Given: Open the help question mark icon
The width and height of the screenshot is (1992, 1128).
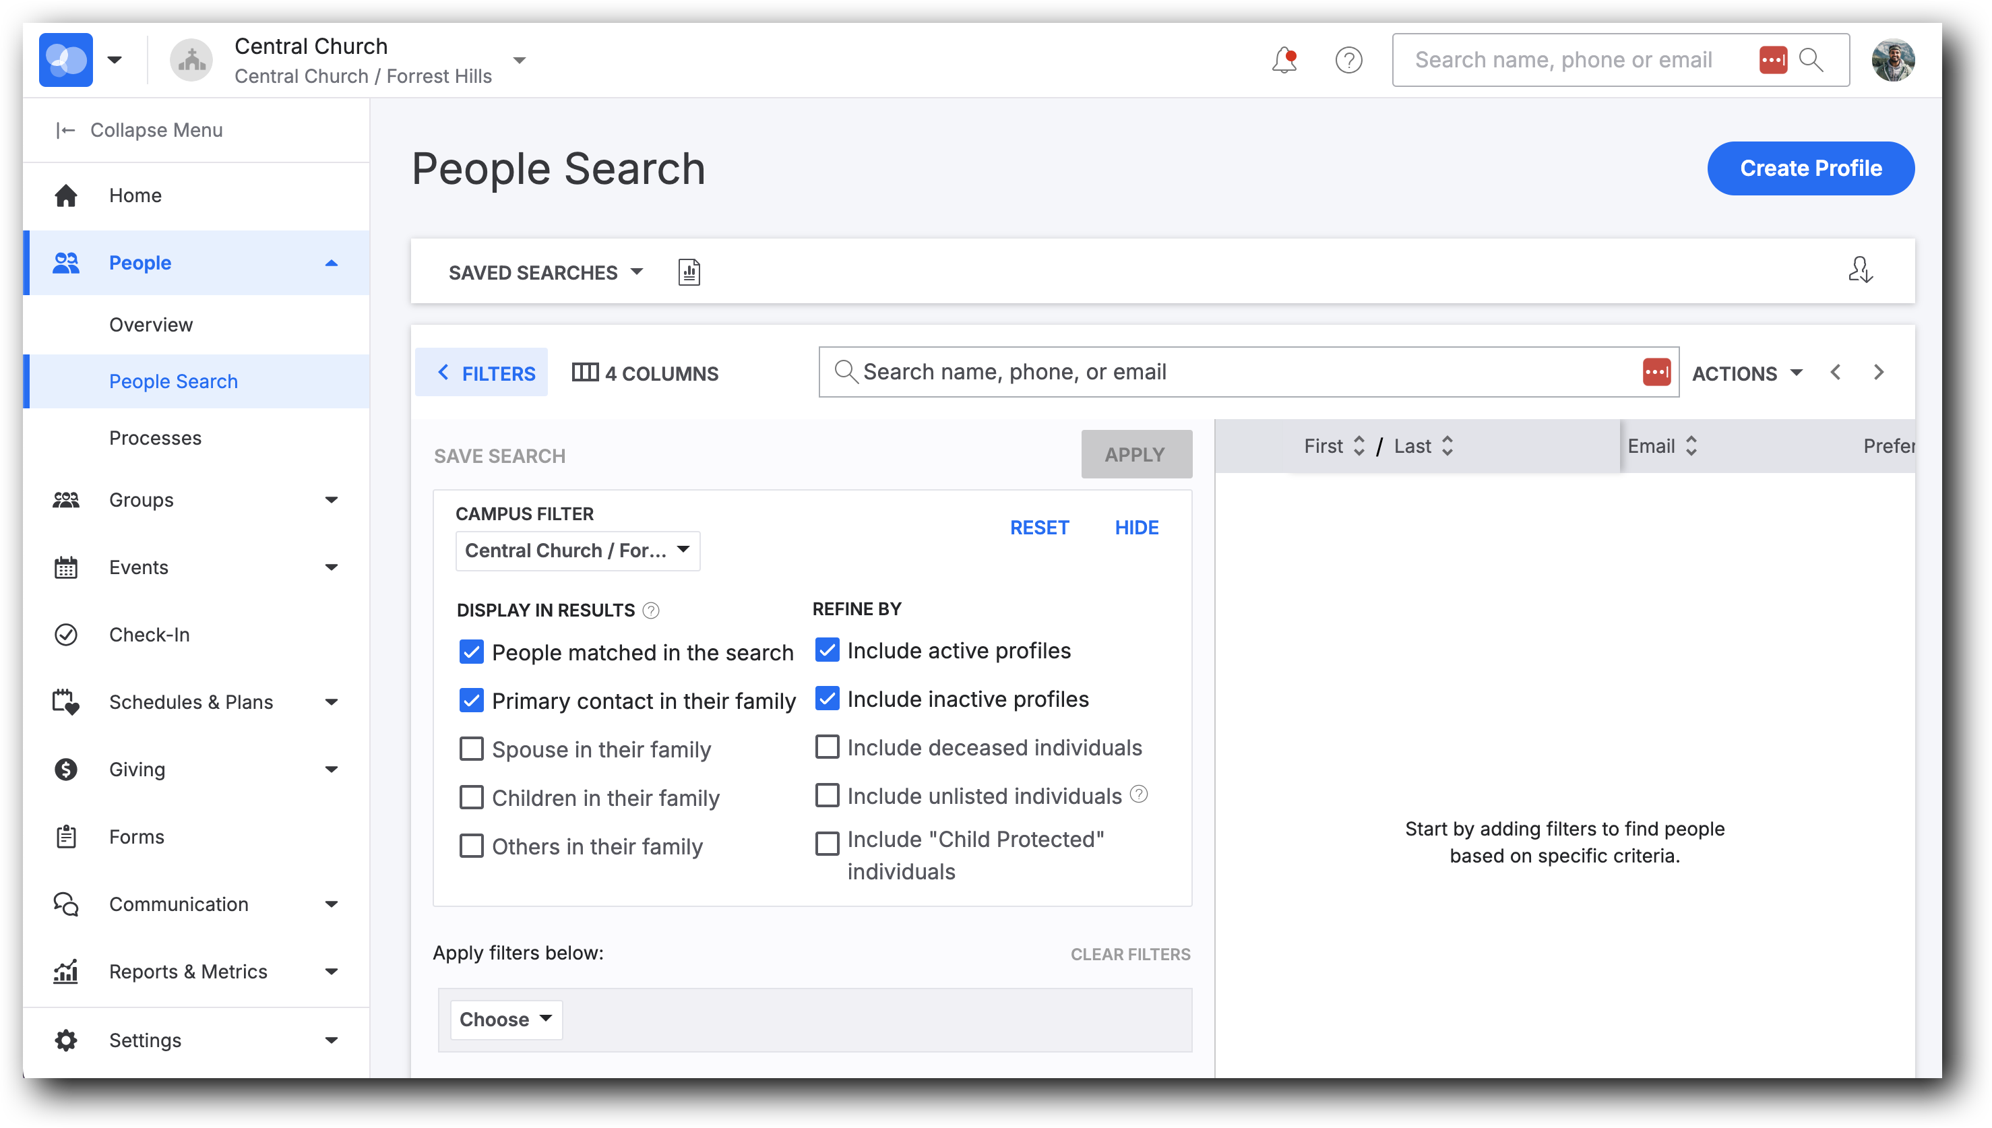Looking at the screenshot, I should point(1348,60).
